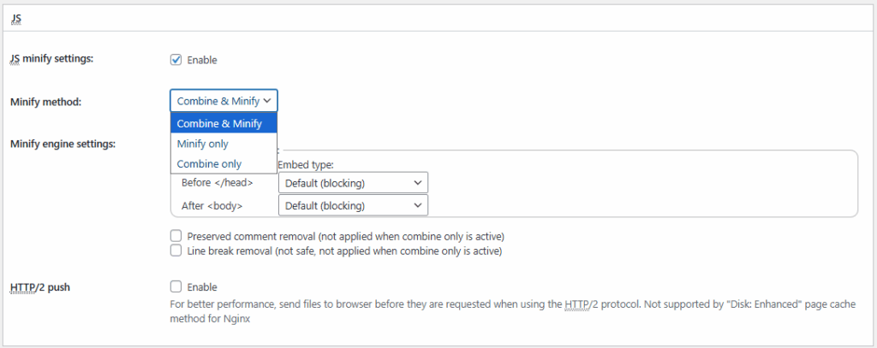Select the Combine & Minify option
Viewport: 877px width, 348px height.
(x=219, y=124)
